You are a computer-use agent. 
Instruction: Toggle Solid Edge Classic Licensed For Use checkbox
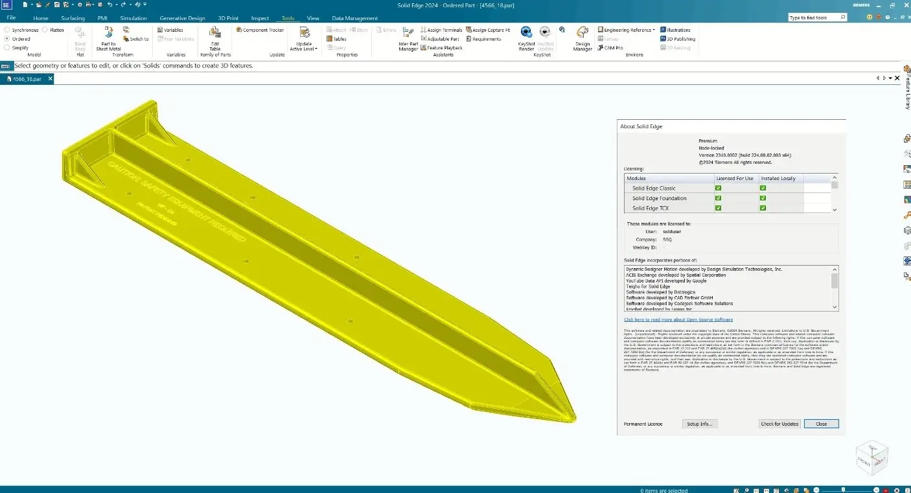point(718,189)
